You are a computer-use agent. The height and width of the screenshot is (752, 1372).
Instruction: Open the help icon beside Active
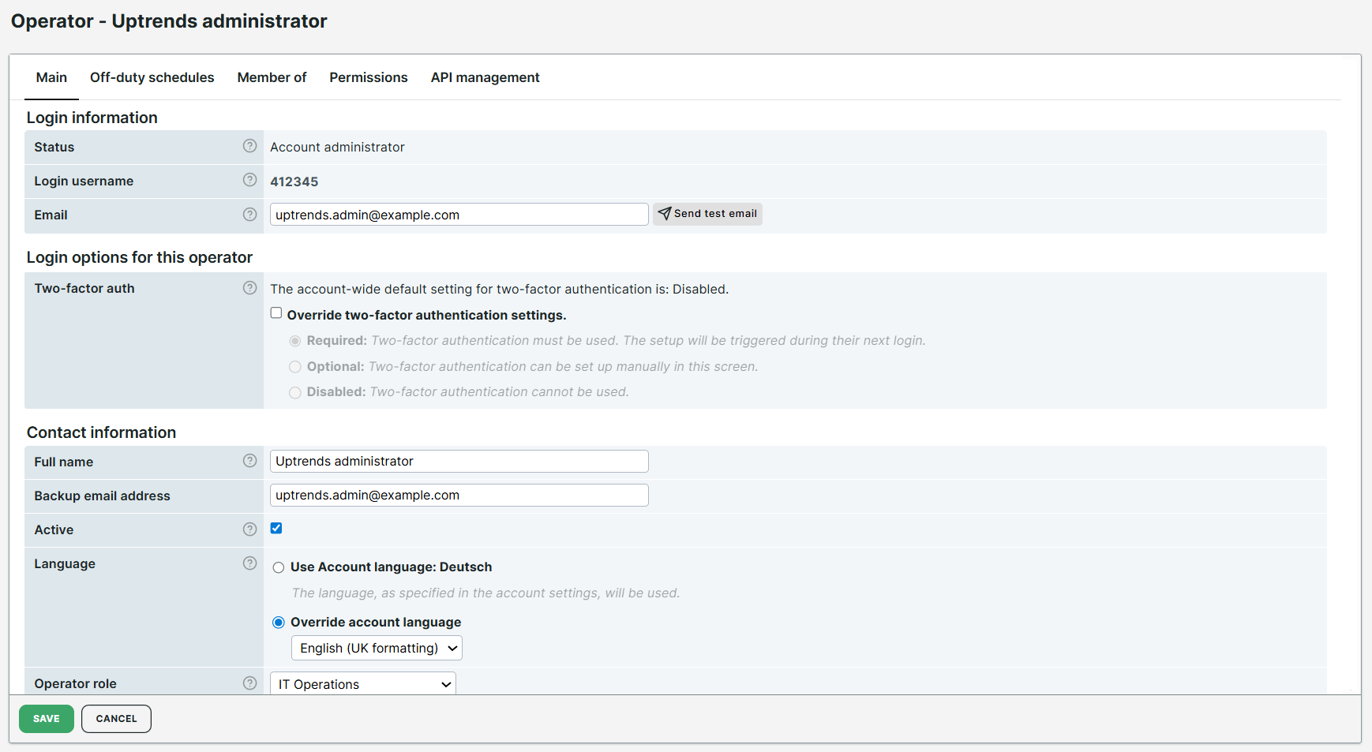click(249, 529)
